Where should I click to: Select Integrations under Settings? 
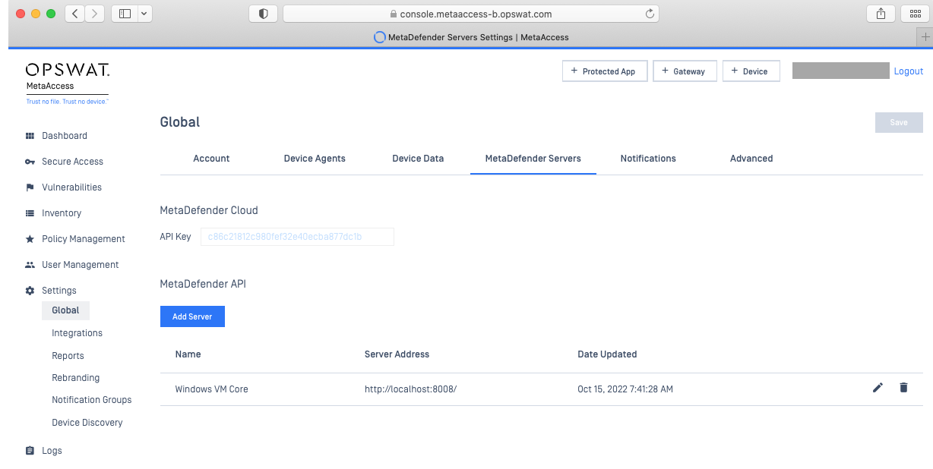pyautogui.click(x=77, y=333)
